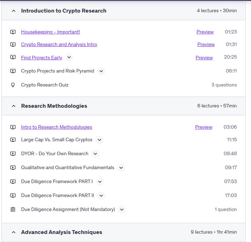Collapse the Advanced Analysis Techniques section
The width and height of the screenshot is (251, 242).
point(14,232)
